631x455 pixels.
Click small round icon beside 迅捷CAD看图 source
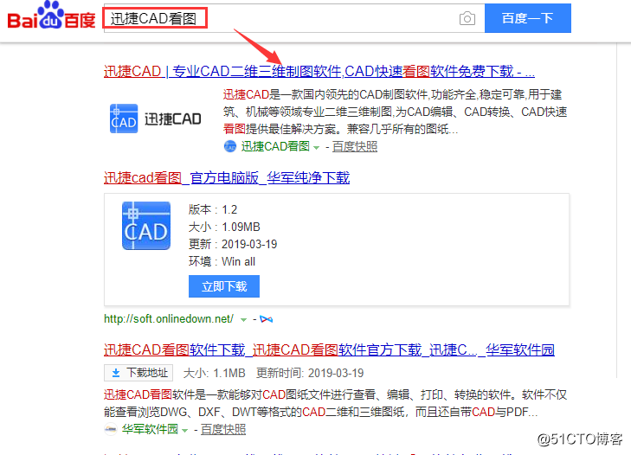229,146
